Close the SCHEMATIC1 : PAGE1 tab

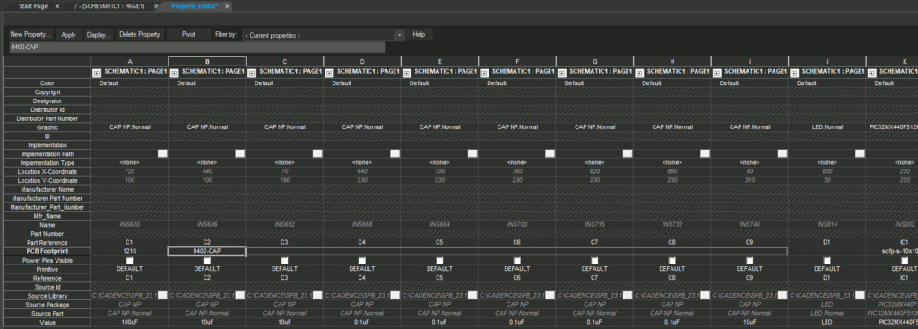click(156, 6)
